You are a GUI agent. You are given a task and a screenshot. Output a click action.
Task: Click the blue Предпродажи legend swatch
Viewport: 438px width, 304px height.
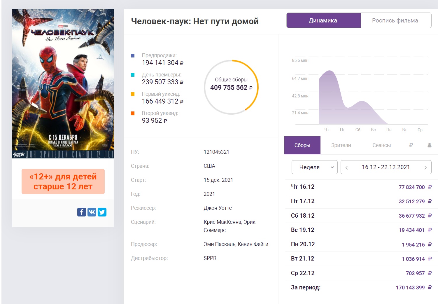coord(133,55)
